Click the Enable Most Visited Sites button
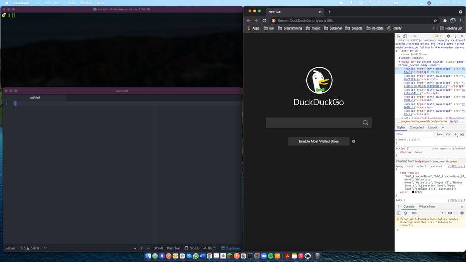This screenshot has width=466, height=262. pyautogui.click(x=318, y=141)
